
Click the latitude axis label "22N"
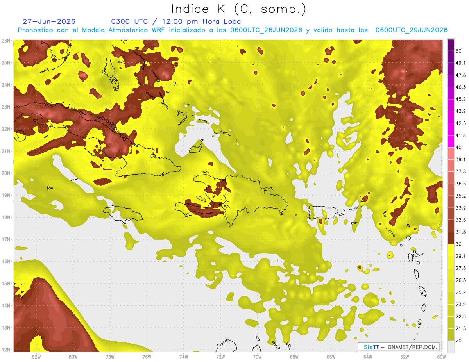click(x=6, y=129)
